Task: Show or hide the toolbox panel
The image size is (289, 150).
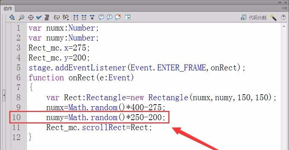Action: [x=128, y=17]
